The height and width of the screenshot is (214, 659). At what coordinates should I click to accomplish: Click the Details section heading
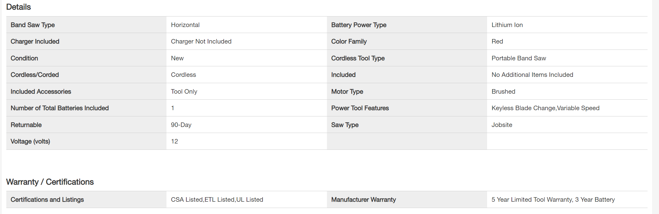(x=18, y=7)
